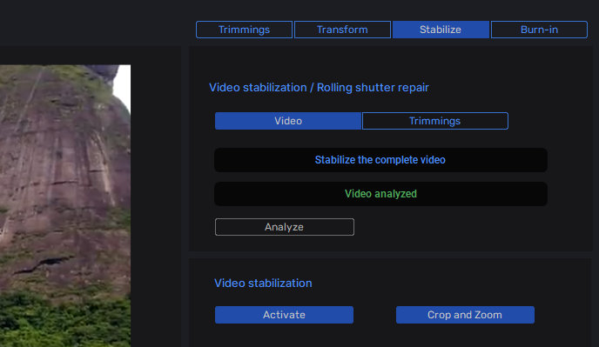Click the 'Video stabilization / Rolling shutter repair' heading
599x347 pixels.
(319, 88)
